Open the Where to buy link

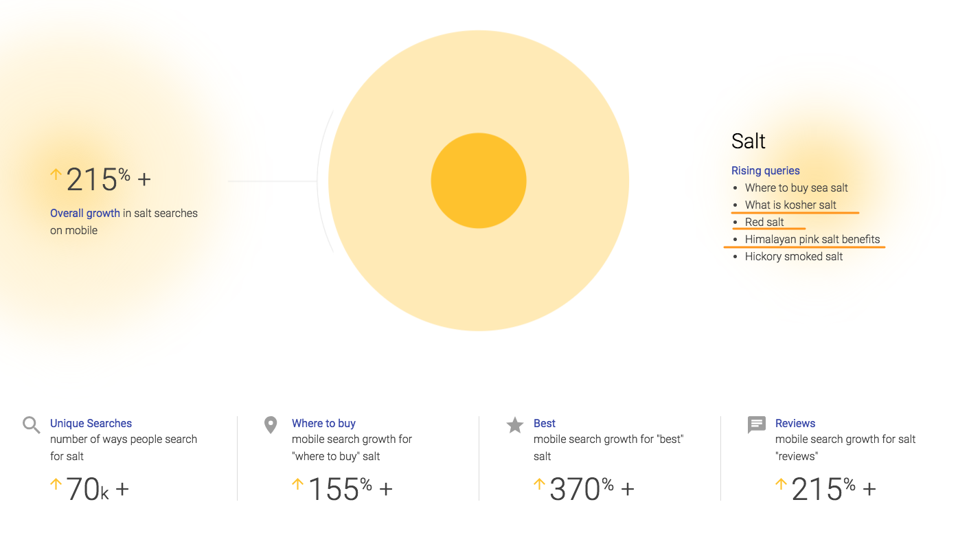[x=323, y=423]
